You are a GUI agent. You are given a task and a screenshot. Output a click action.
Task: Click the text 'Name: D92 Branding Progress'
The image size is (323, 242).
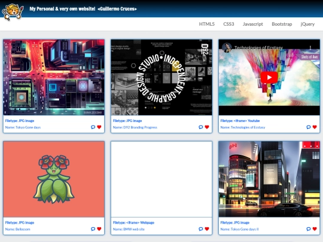pyautogui.click(x=135, y=127)
